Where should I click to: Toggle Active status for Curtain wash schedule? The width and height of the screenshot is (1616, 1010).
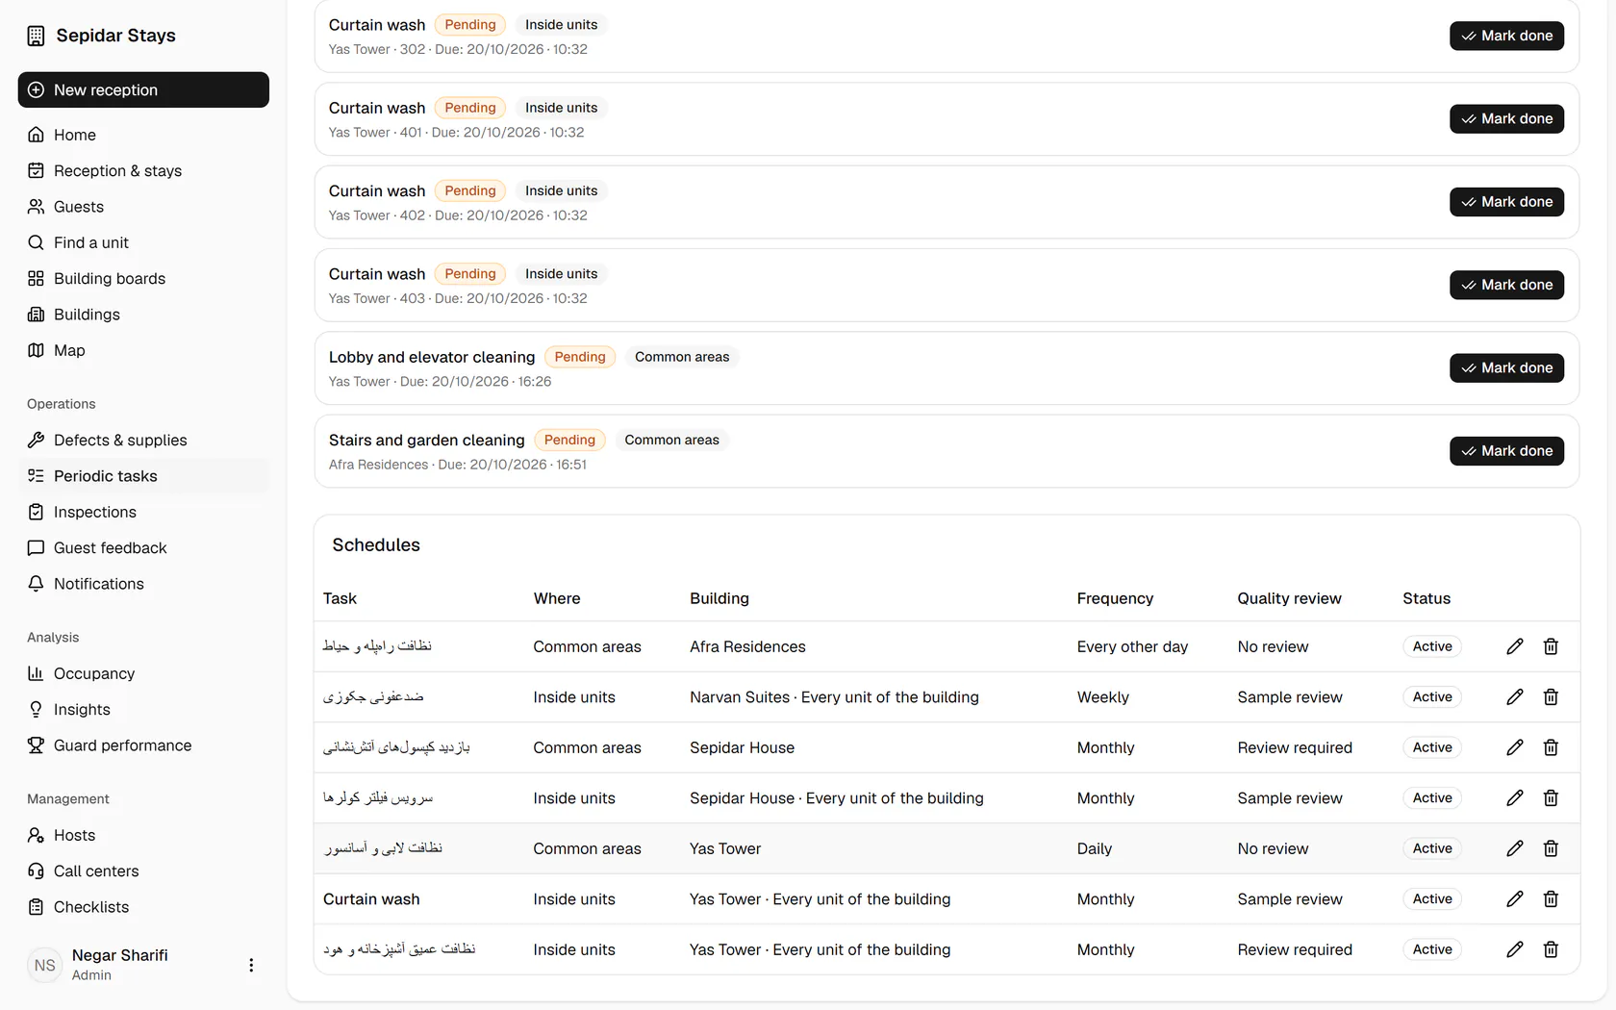coord(1432,898)
